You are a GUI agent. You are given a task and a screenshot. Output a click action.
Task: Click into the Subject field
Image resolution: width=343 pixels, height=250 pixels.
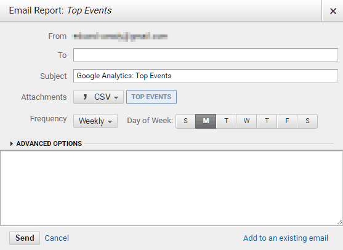[206, 76]
